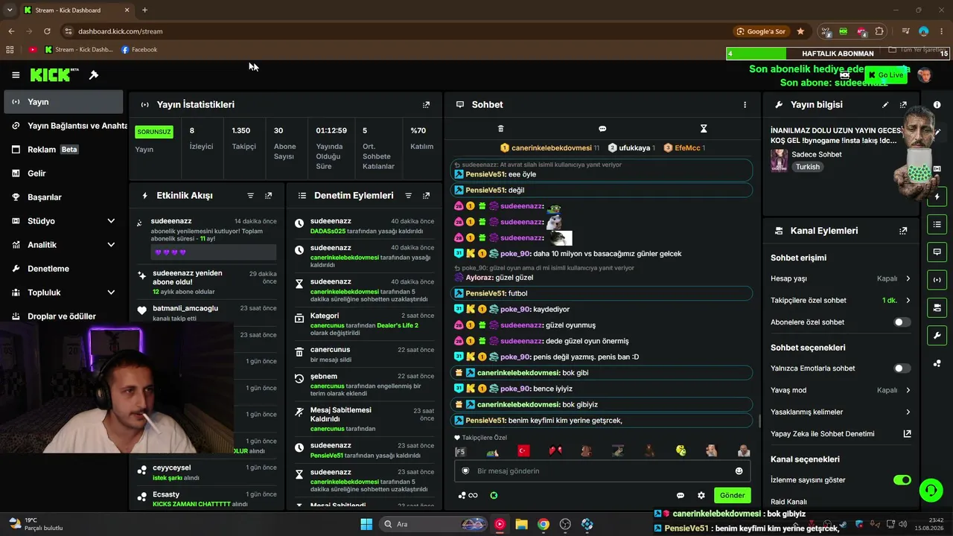Screen dimensions: 953x536
Task: Open Yavaş mod options chevron
Action: tap(908, 390)
